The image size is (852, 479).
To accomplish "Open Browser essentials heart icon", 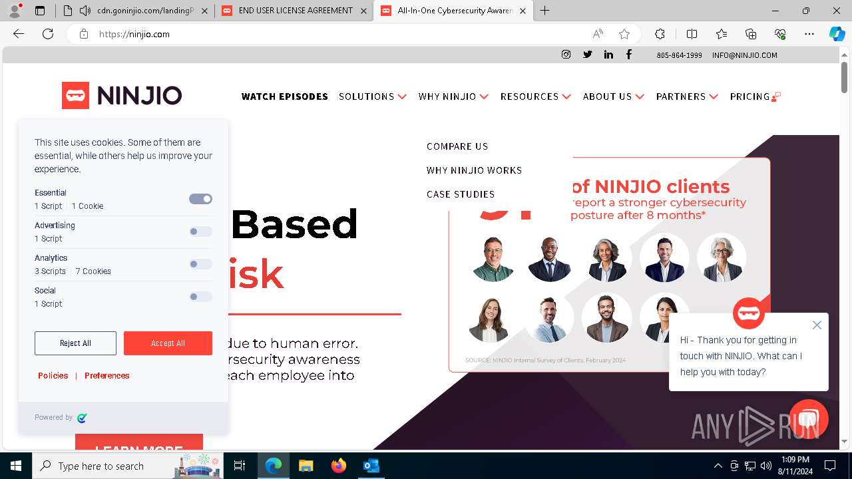I will (x=780, y=34).
